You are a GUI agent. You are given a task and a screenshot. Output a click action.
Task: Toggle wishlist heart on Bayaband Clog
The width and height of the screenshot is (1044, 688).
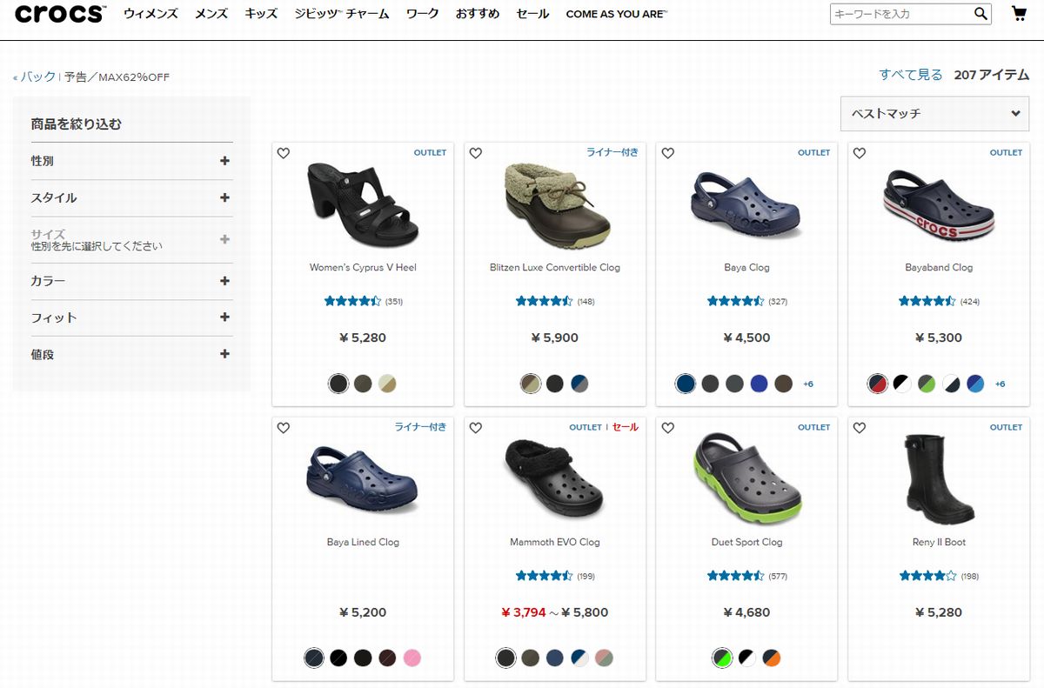pyautogui.click(x=860, y=153)
